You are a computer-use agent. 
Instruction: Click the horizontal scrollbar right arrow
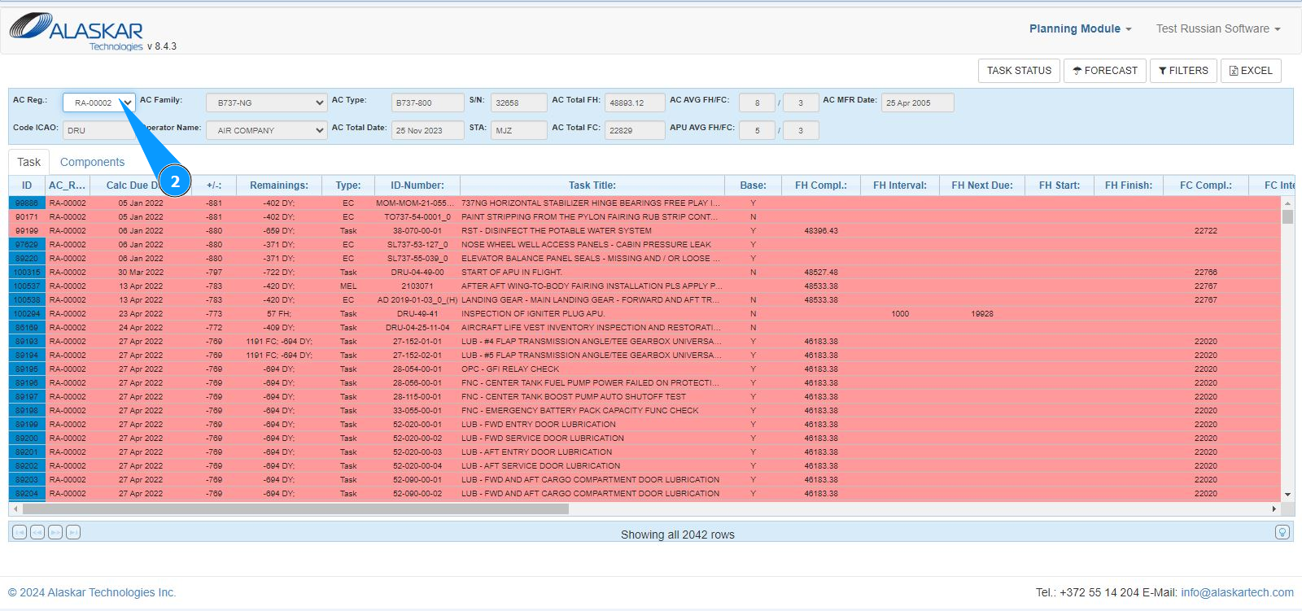1274,508
